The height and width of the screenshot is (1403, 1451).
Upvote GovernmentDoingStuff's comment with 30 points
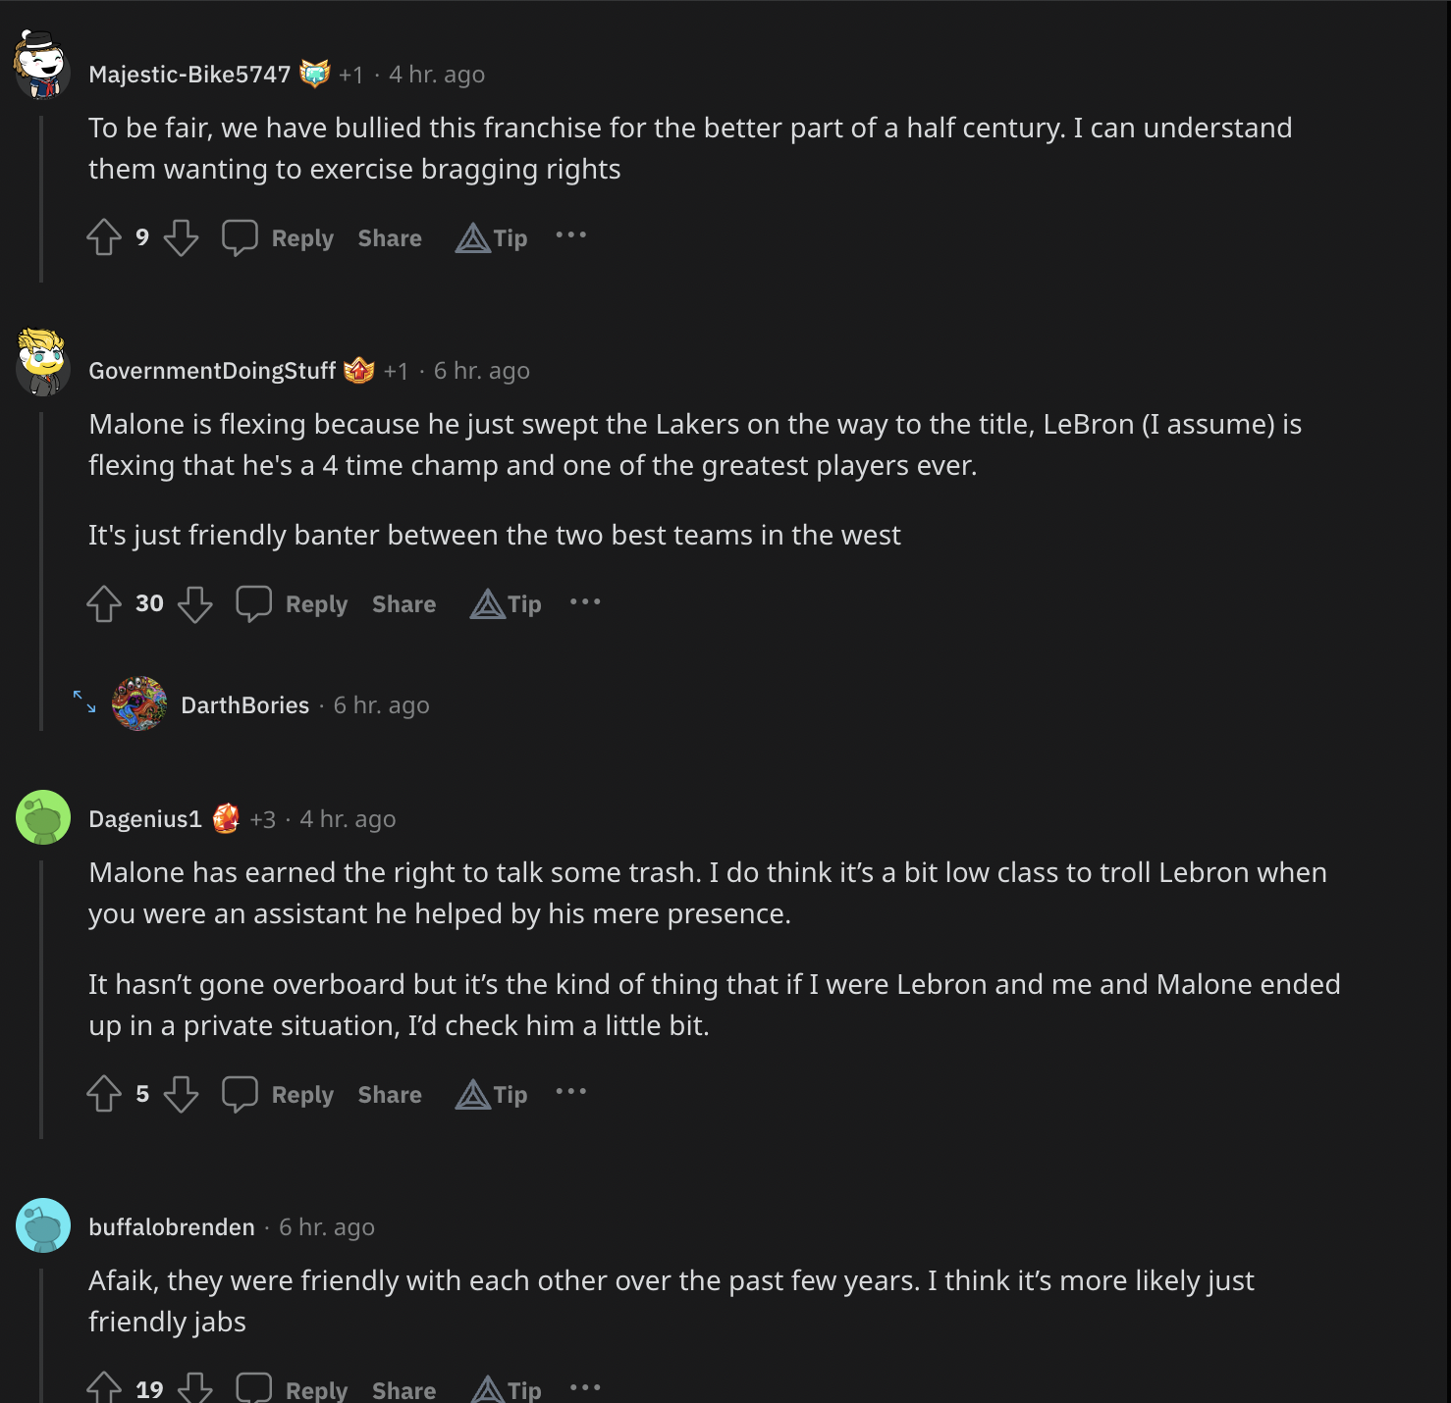(x=104, y=603)
